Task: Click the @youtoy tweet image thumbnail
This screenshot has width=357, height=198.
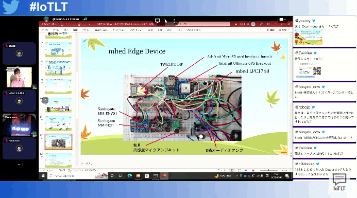Action: point(309,37)
